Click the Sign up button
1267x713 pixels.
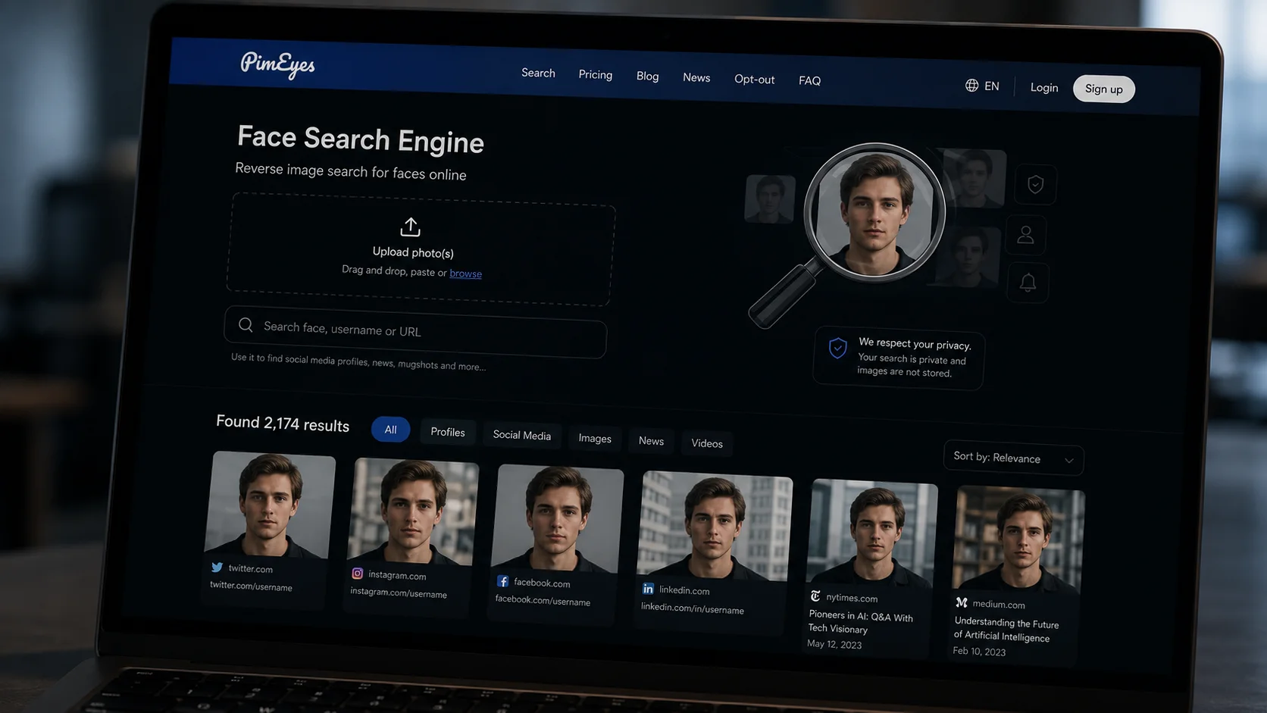click(1104, 89)
